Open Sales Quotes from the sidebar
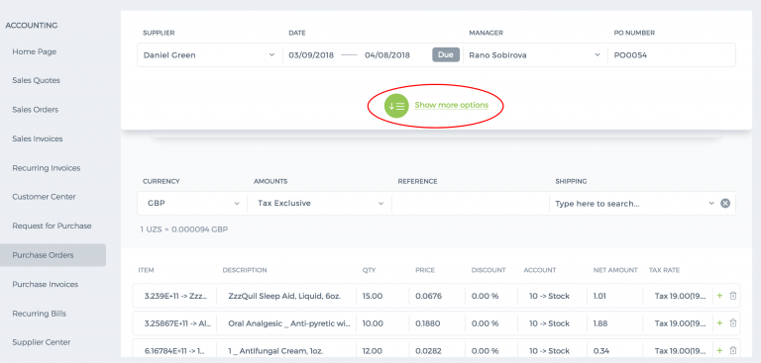Screen dimensions: 761x363 click(37, 80)
